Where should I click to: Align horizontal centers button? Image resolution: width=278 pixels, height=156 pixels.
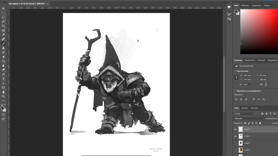pos(241,99)
